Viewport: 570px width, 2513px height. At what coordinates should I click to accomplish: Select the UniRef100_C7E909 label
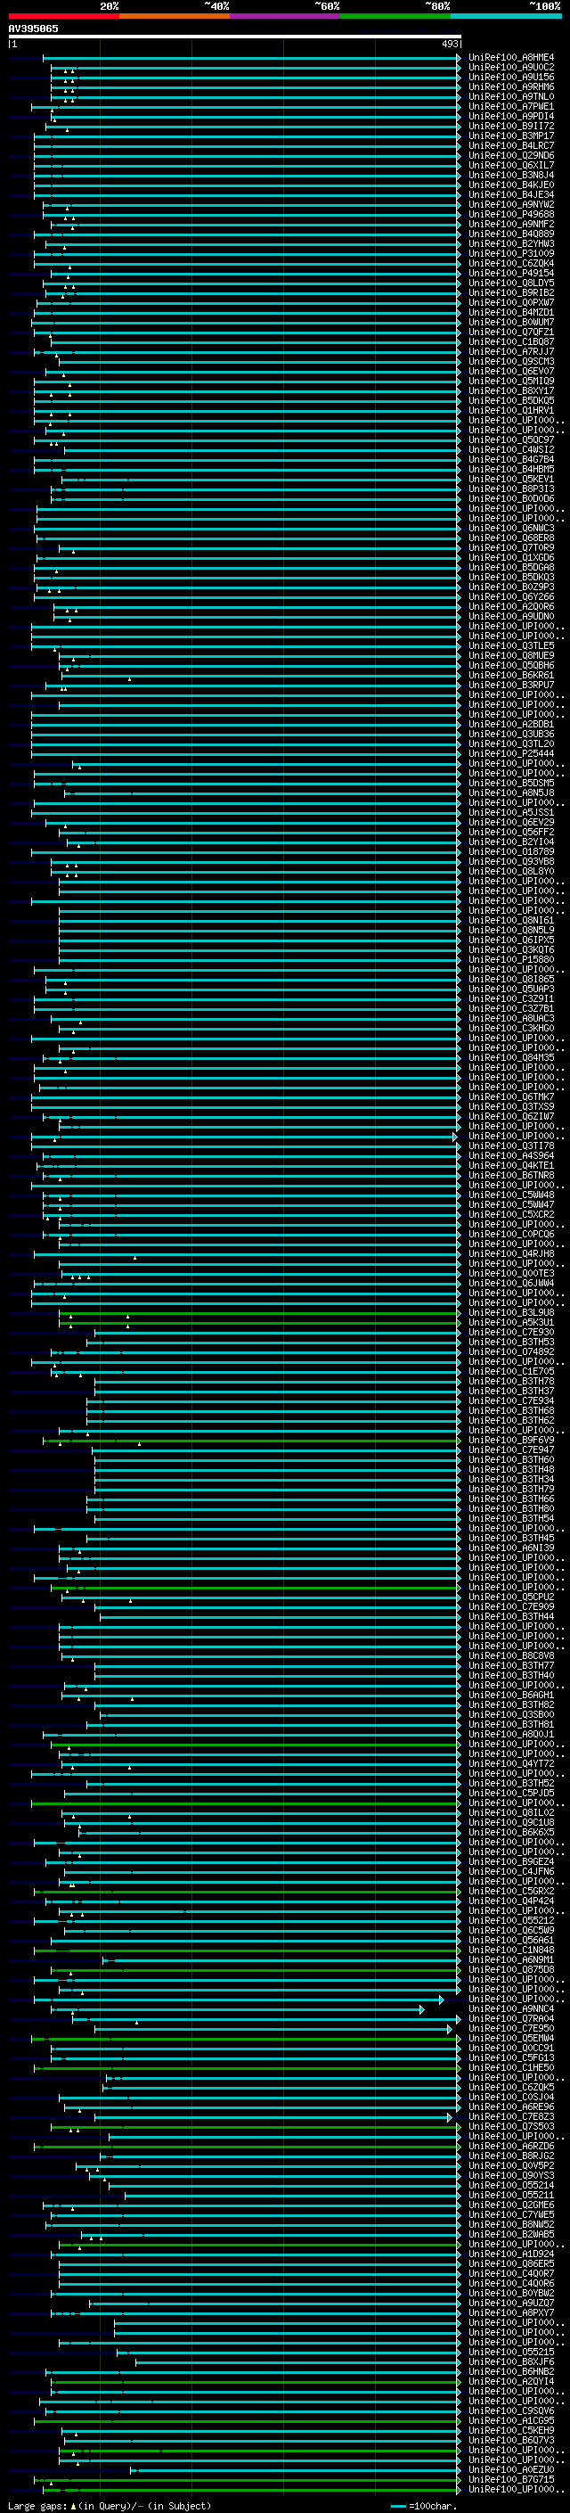pos(511,1606)
